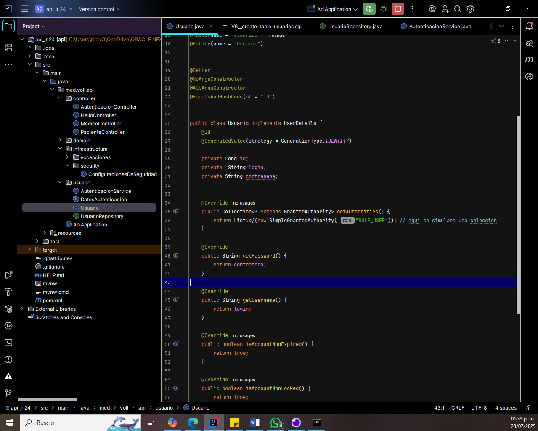The width and height of the screenshot is (538, 431).
Task: Open Search Everywhere magnifier
Action: (x=458, y=9)
